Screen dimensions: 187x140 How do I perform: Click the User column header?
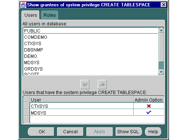point(81,100)
